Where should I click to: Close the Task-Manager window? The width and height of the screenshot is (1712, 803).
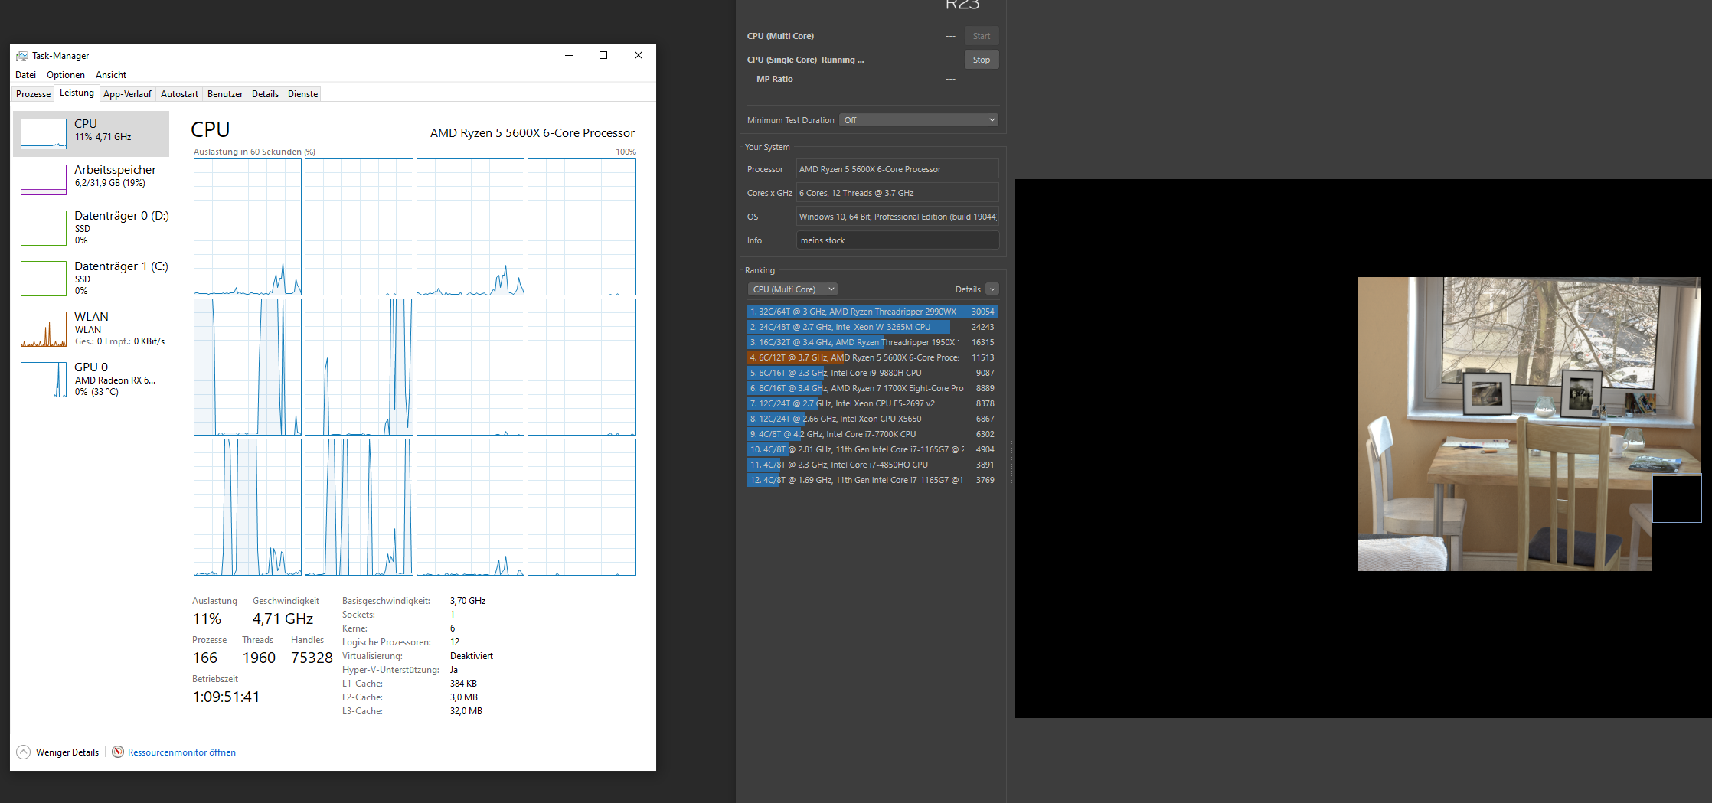(639, 55)
